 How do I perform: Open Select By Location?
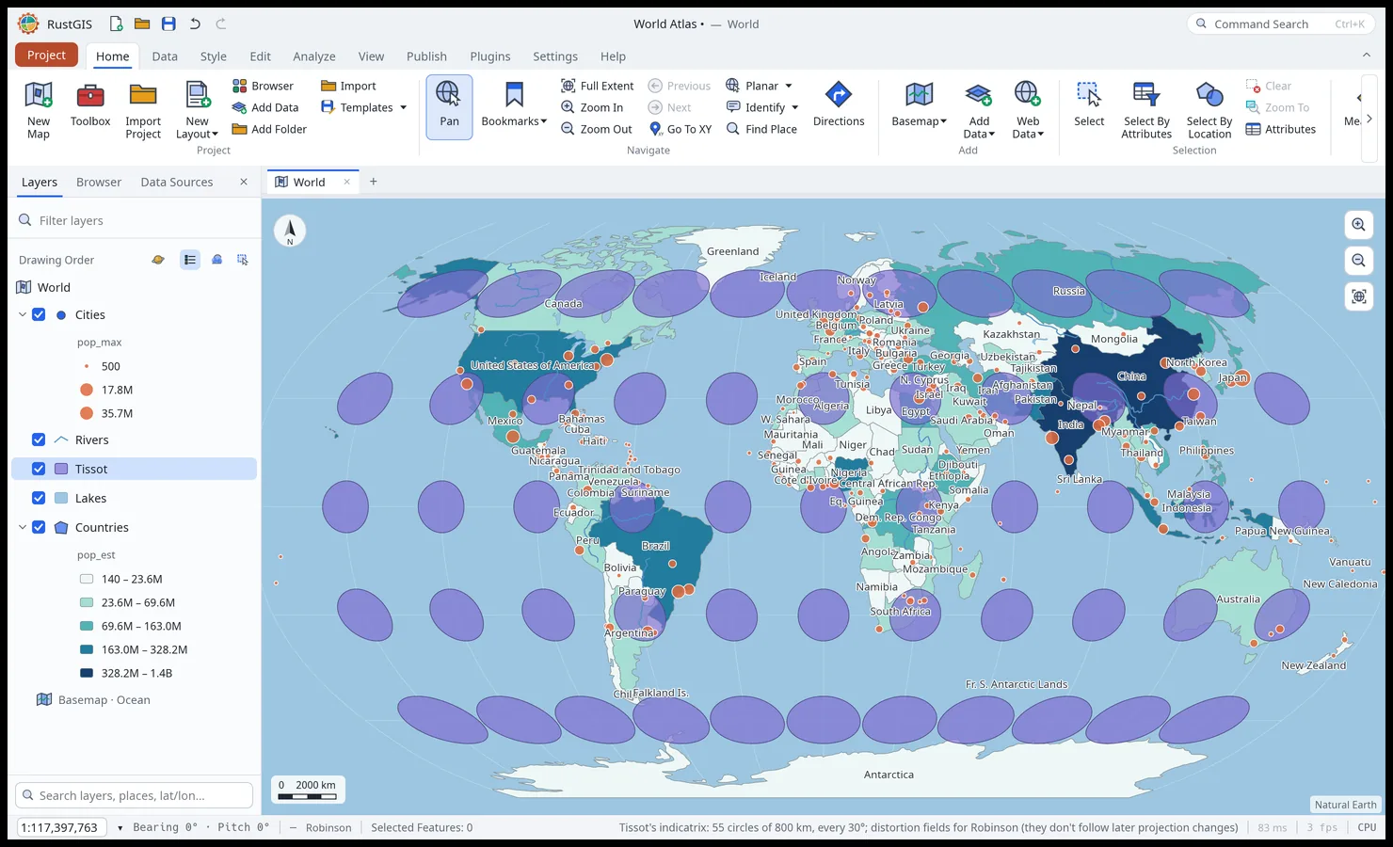pyautogui.click(x=1209, y=110)
